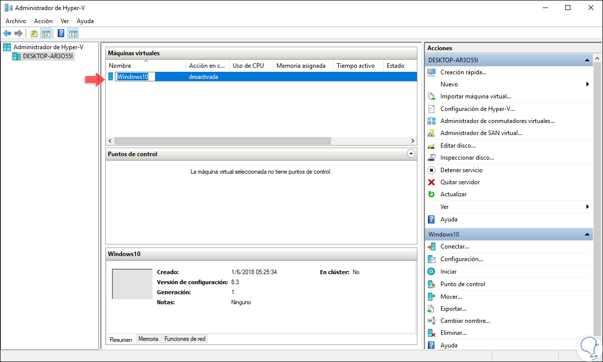Switch to the Funciones de red tab

coord(185,339)
